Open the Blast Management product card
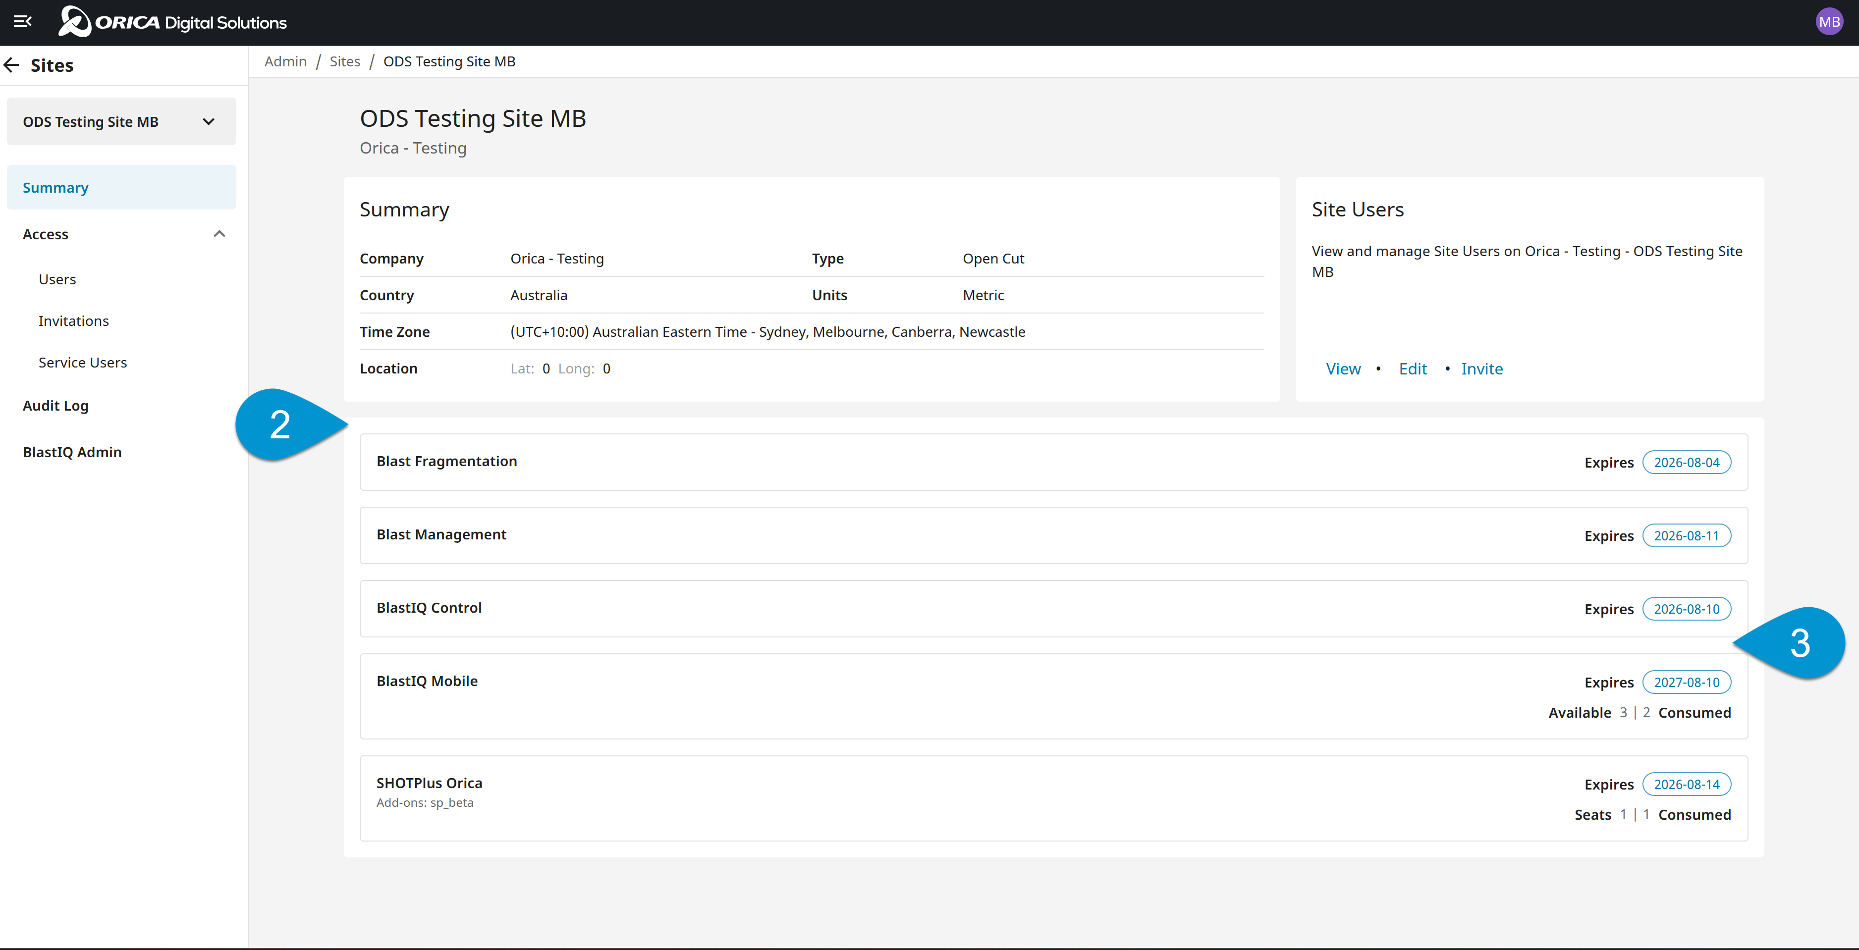The height and width of the screenshot is (950, 1859). coord(1054,536)
